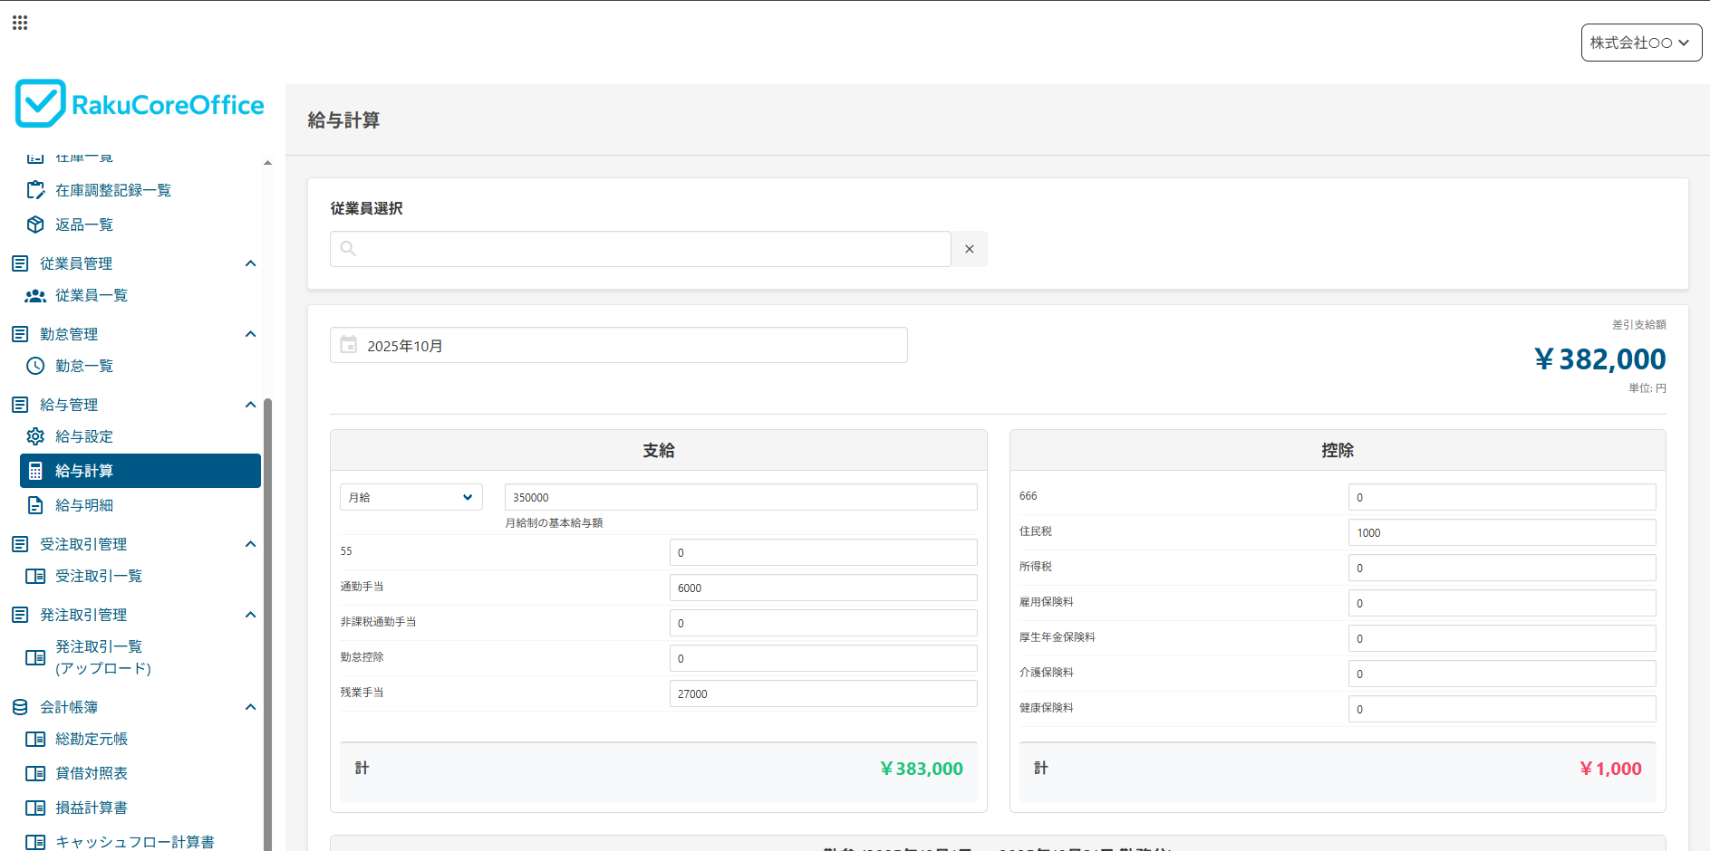Click the people icon beside 従業員一覧

35,295
